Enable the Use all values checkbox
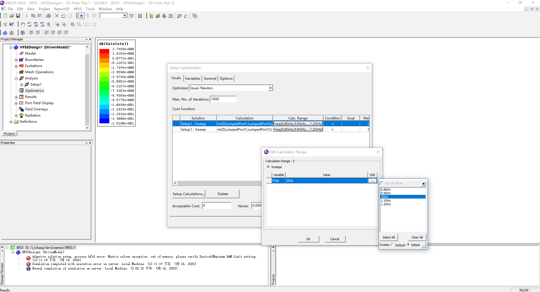This screenshot has width=540, height=292. click(382, 183)
